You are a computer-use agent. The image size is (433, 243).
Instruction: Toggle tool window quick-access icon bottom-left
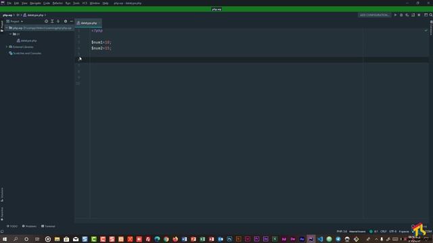pyautogui.click(x=2, y=232)
